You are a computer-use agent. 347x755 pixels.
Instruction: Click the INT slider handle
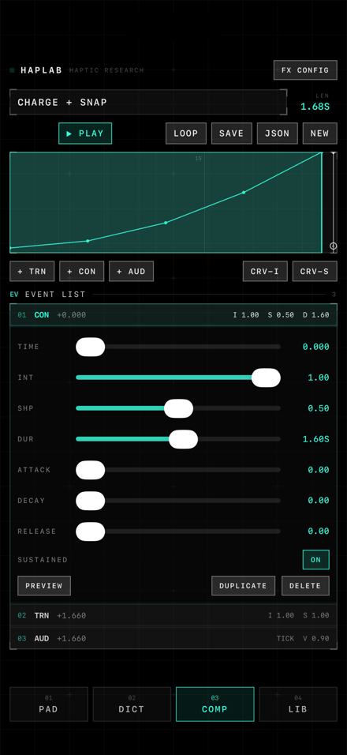click(266, 377)
